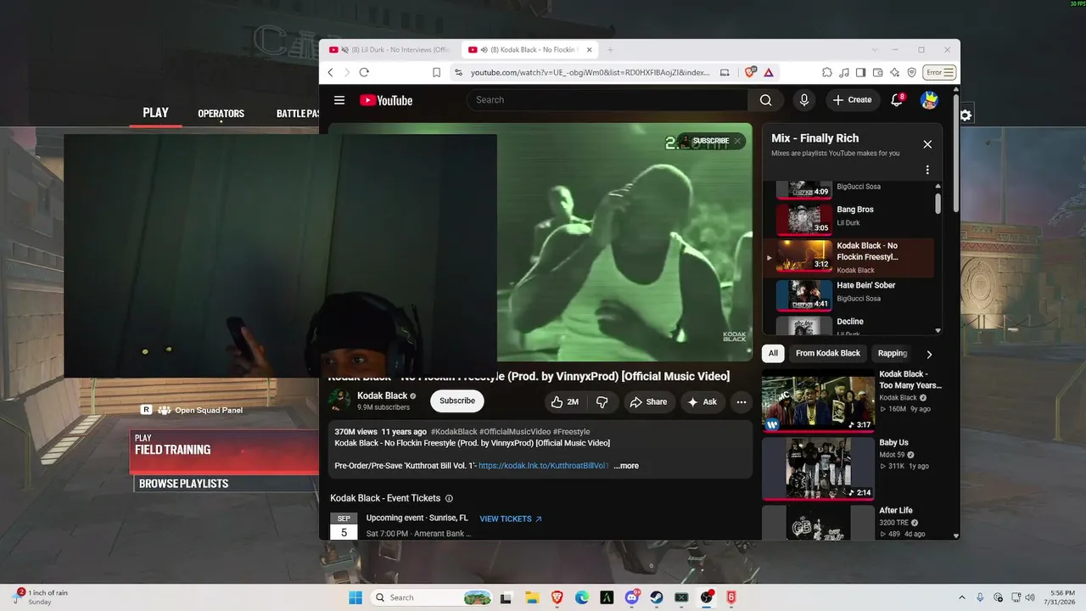Open YouTube notifications bell
The image size is (1086, 611).
(897, 100)
